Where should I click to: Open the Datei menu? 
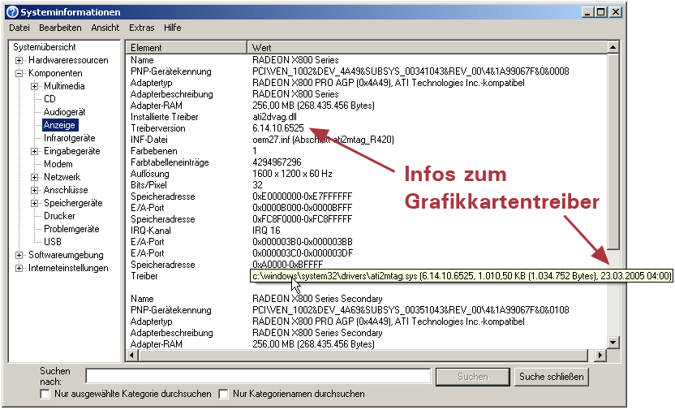pos(19,28)
